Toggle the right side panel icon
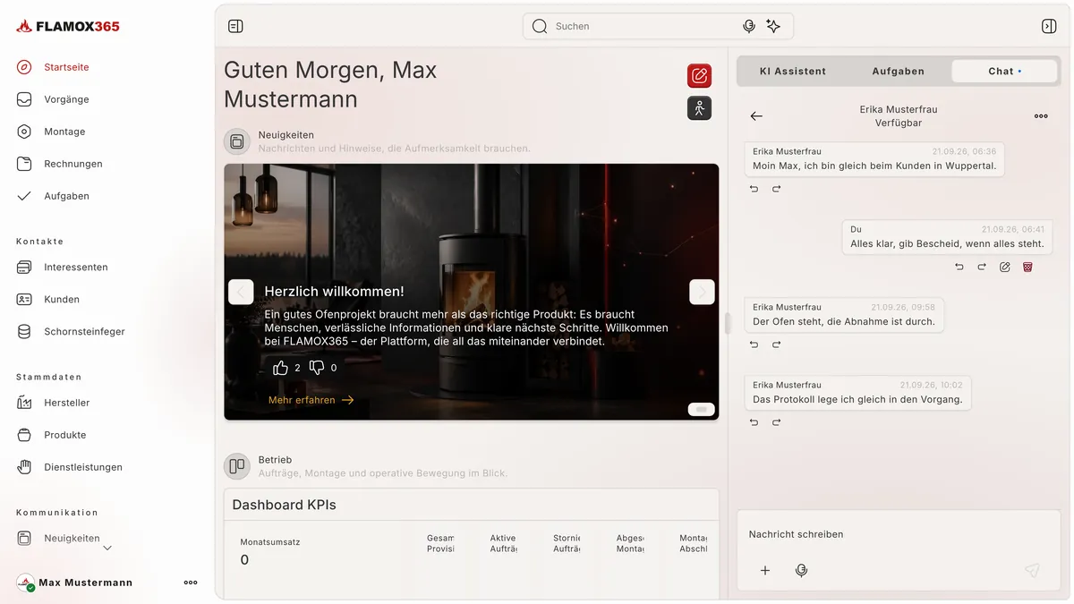This screenshot has height=604, width=1074. point(1049,26)
